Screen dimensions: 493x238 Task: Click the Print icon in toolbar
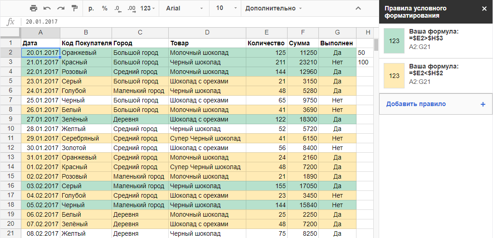tap(34, 9)
